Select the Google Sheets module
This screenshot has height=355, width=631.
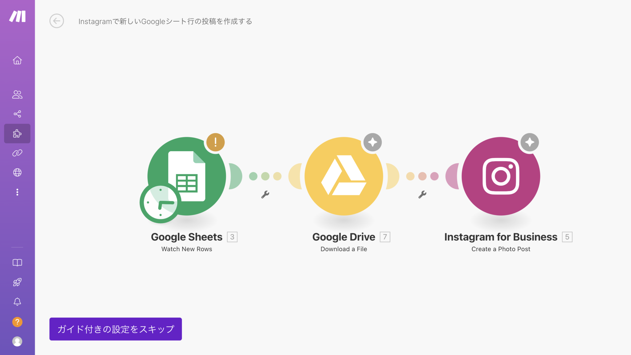click(187, 176)
